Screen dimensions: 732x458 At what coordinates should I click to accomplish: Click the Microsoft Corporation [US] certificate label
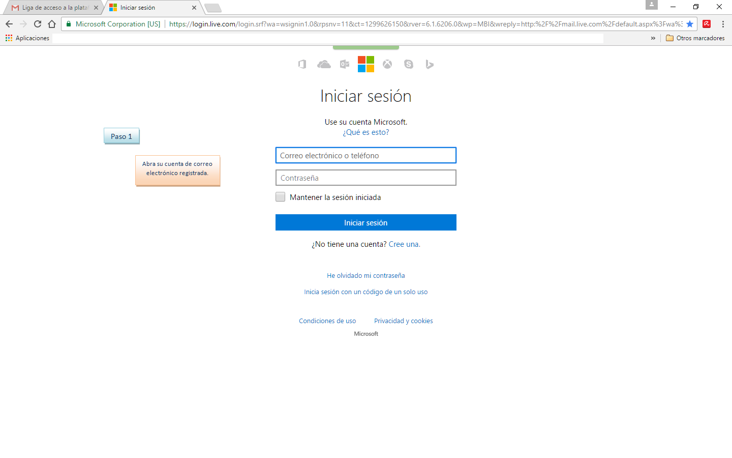[118, 24]
